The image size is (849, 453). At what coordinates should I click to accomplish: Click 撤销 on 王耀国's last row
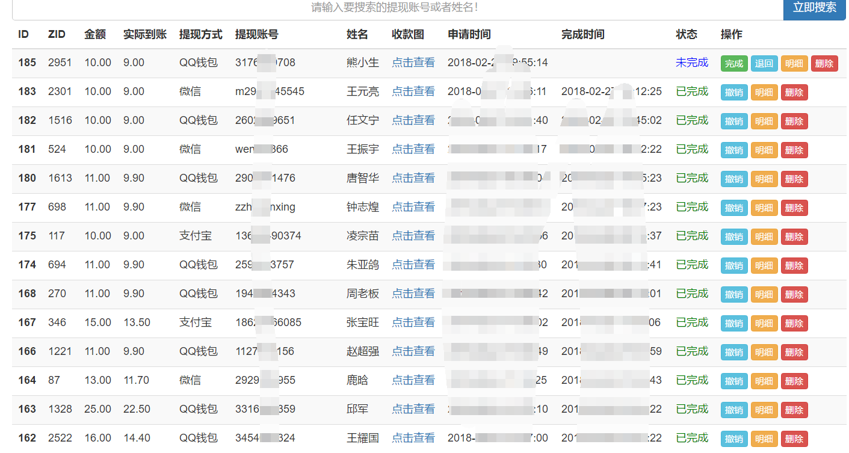coord(734,439)
